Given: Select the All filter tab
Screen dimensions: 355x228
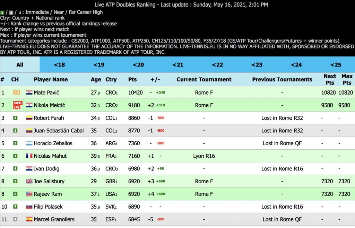Looking at the screenshot, I should point(20,65).
